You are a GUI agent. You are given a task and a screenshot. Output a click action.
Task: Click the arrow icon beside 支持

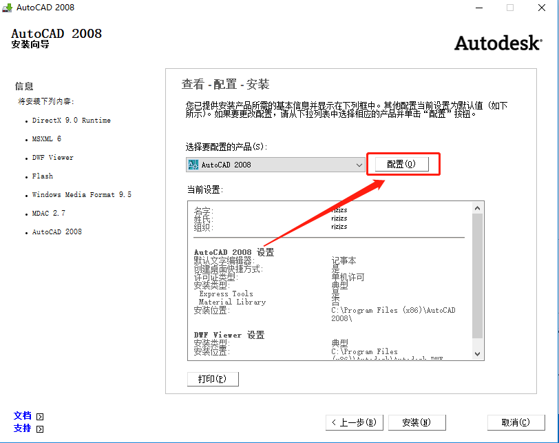(x=40, y=429)
